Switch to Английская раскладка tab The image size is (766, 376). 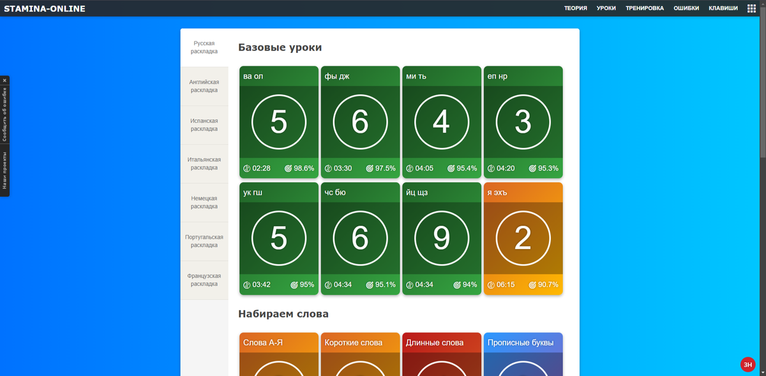[204, 86]
